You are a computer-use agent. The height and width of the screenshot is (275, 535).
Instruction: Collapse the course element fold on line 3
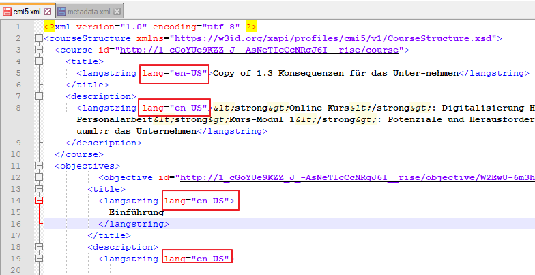click(40, 50)
